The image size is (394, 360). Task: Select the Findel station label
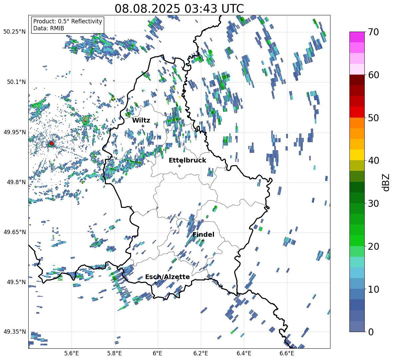pyautogui.click(x=203, y=234)
